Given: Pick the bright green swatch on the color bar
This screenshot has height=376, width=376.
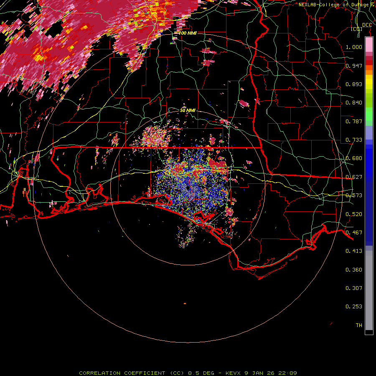Looking at the screenshot, I should [x=369, y=114].
